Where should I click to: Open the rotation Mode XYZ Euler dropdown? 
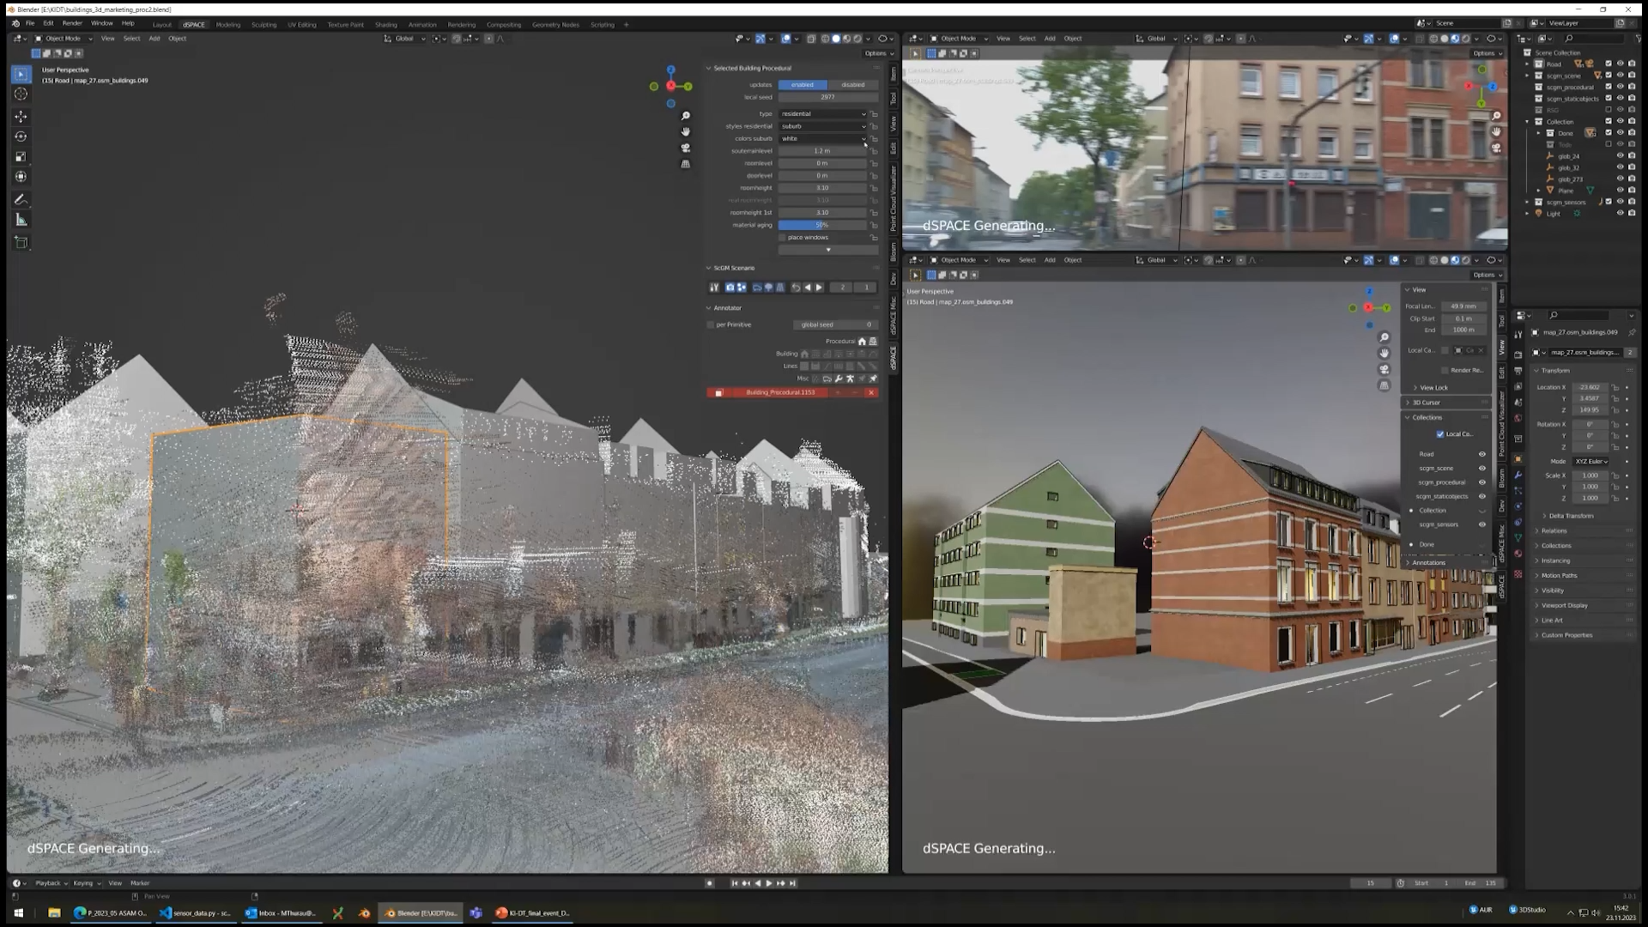tap(1590, 462)
